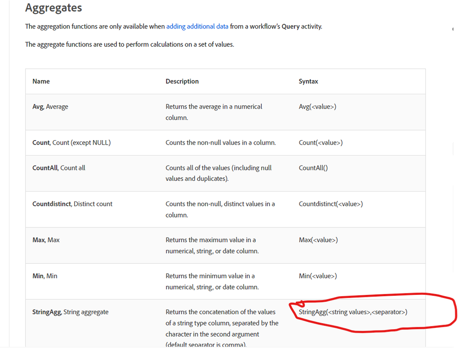Select the 'Countdistinct, Distinct count' cell
Image resolution: width=458 pixels, height=348 pixels.
point(72,204)
